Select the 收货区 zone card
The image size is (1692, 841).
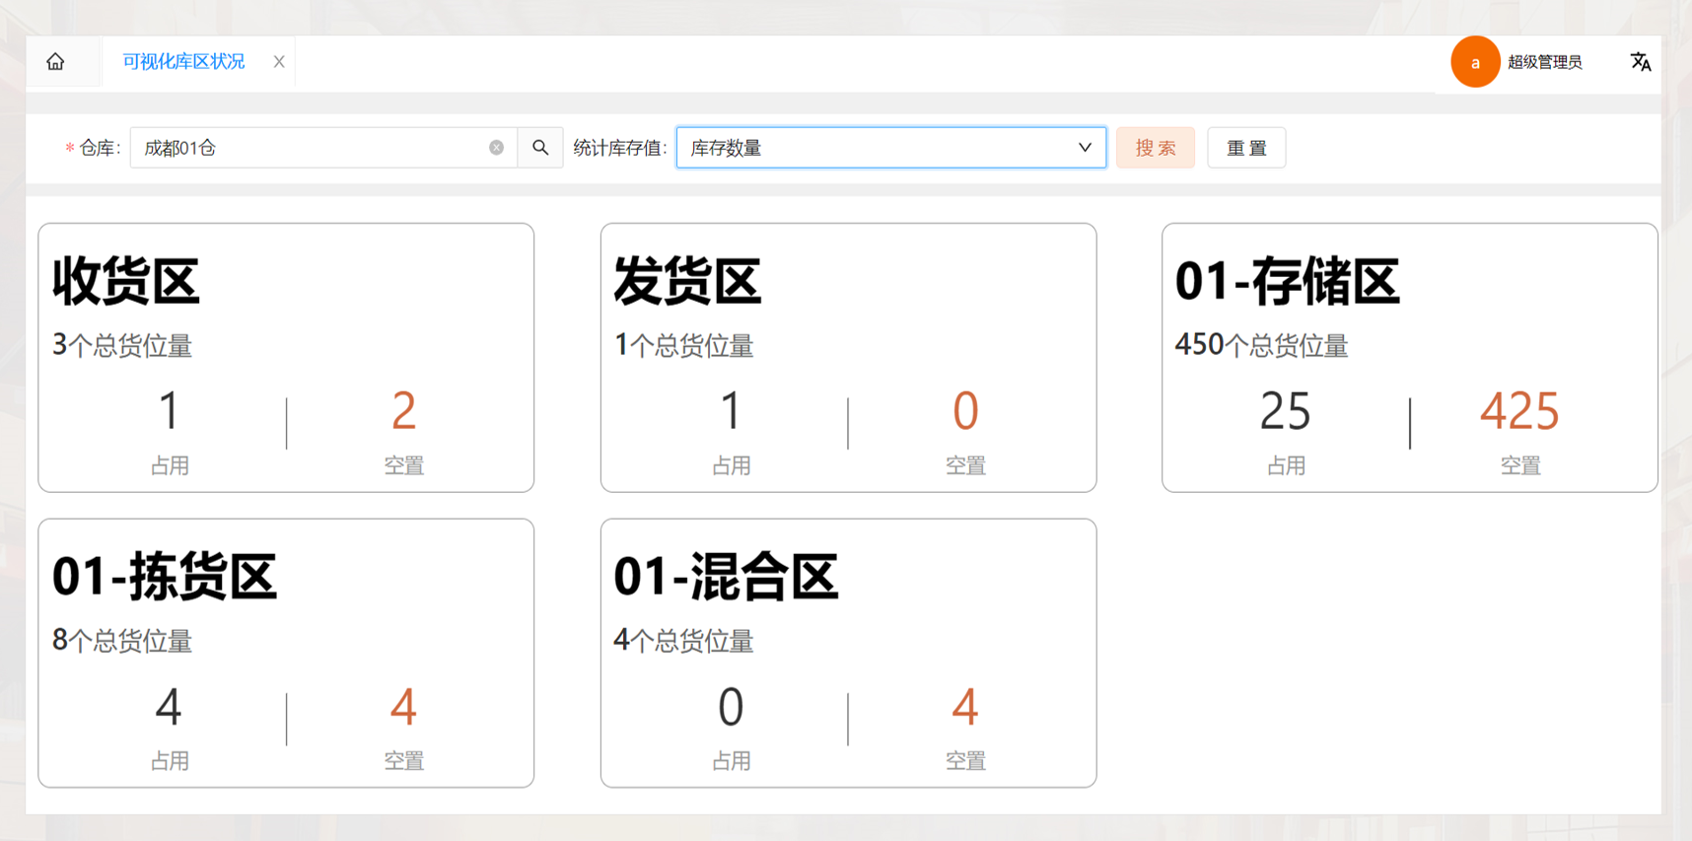286,357
